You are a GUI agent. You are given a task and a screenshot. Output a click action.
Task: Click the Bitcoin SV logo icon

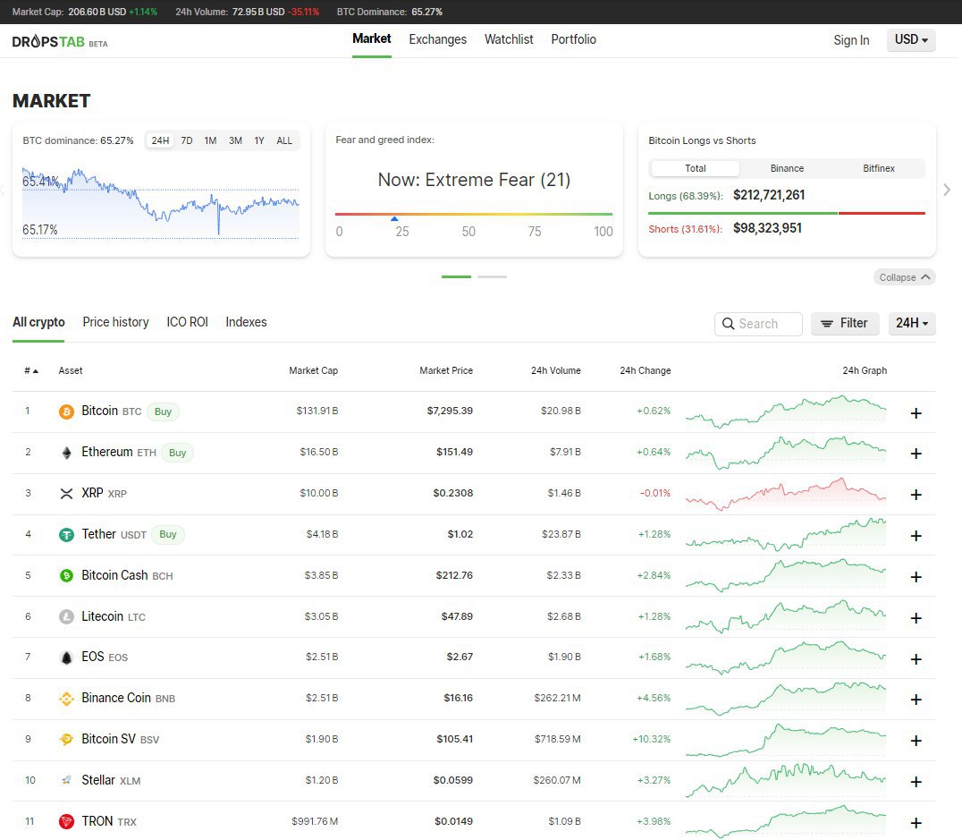66,739
